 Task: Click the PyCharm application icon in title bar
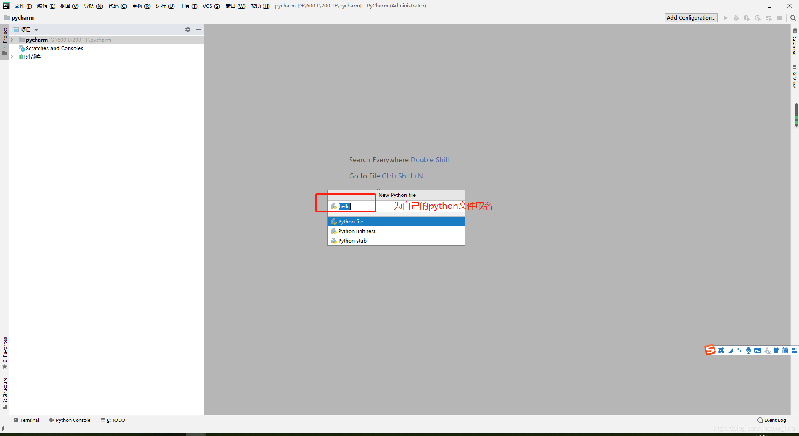[6, 6]
